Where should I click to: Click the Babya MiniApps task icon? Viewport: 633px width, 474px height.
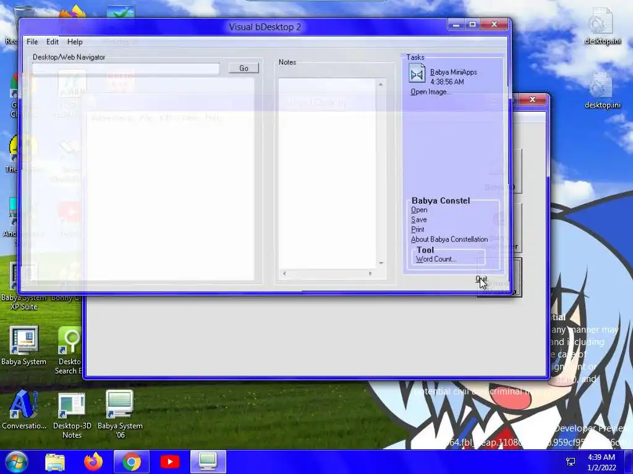(417, 74)
